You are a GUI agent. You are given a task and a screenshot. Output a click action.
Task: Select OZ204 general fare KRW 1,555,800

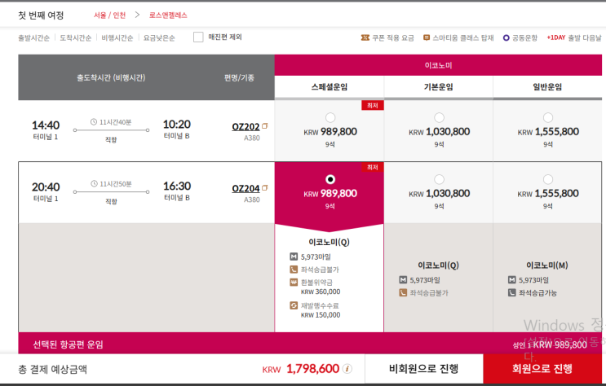[548, 179]
